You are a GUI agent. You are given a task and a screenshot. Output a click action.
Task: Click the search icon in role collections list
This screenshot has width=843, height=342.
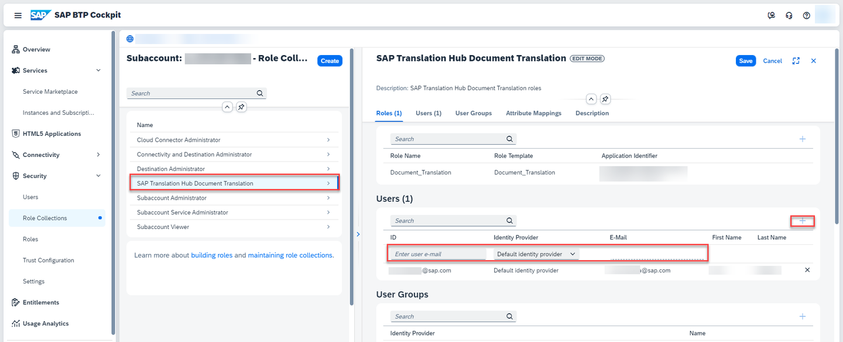(x=260, y=93)
